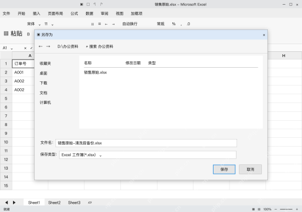Sort by the 修改日期 column header
The height and width of the screenshot is (212, 302).
(133, 63)
